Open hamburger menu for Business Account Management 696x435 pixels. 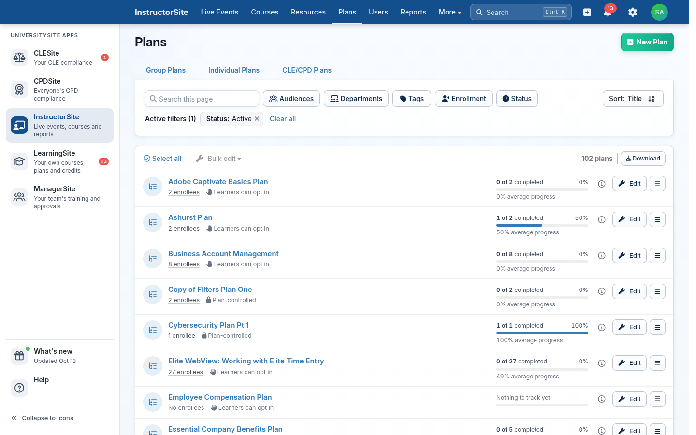(x=657, y=256)
